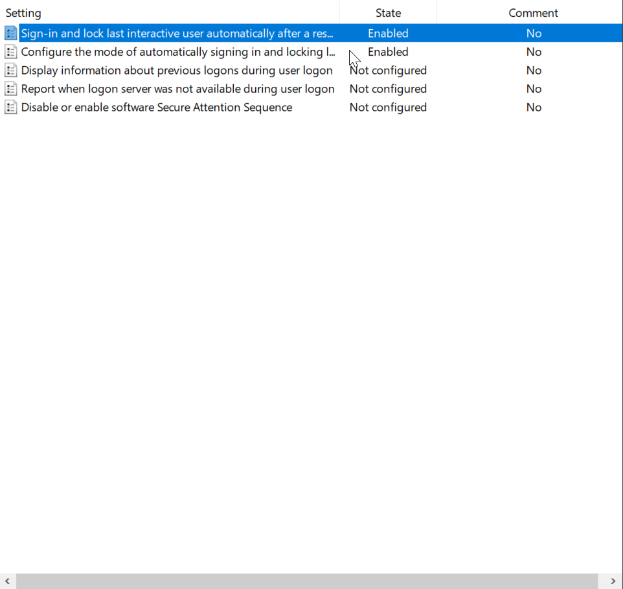Image resolution: width=623 pixels, height=589 pixels.
Task: Click the icon for Disable or enable software SAS
Action: (x=10, y=108)
